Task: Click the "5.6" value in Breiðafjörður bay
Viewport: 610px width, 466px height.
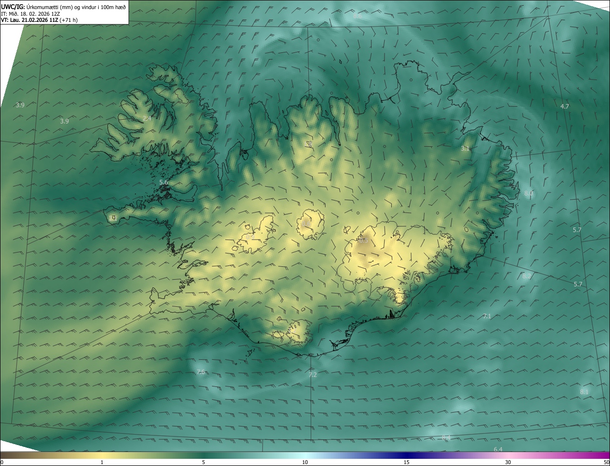Action: tap(163, 182)
